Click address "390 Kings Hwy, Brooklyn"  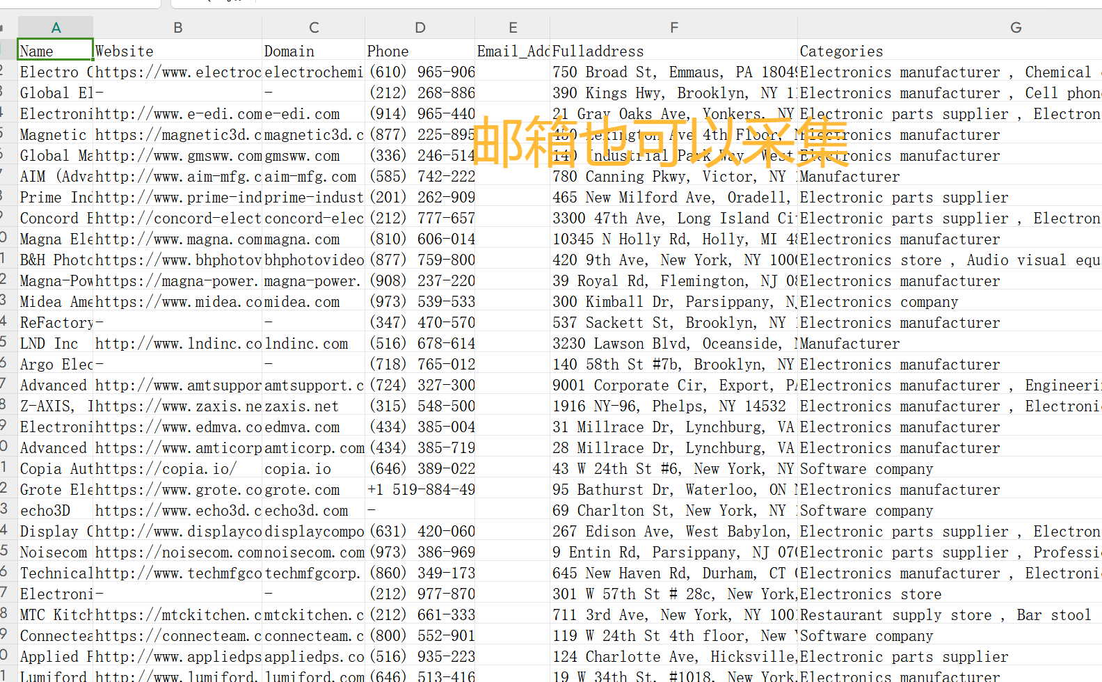click(674, 93)
